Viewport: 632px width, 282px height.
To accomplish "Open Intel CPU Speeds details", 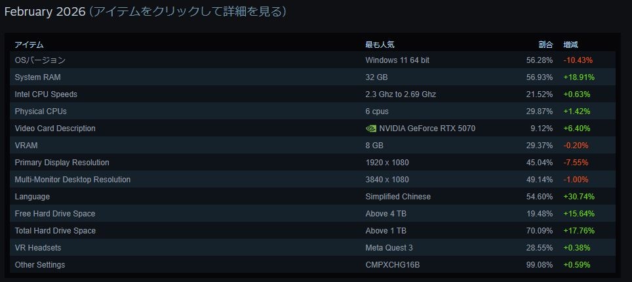I will (46, 94).
